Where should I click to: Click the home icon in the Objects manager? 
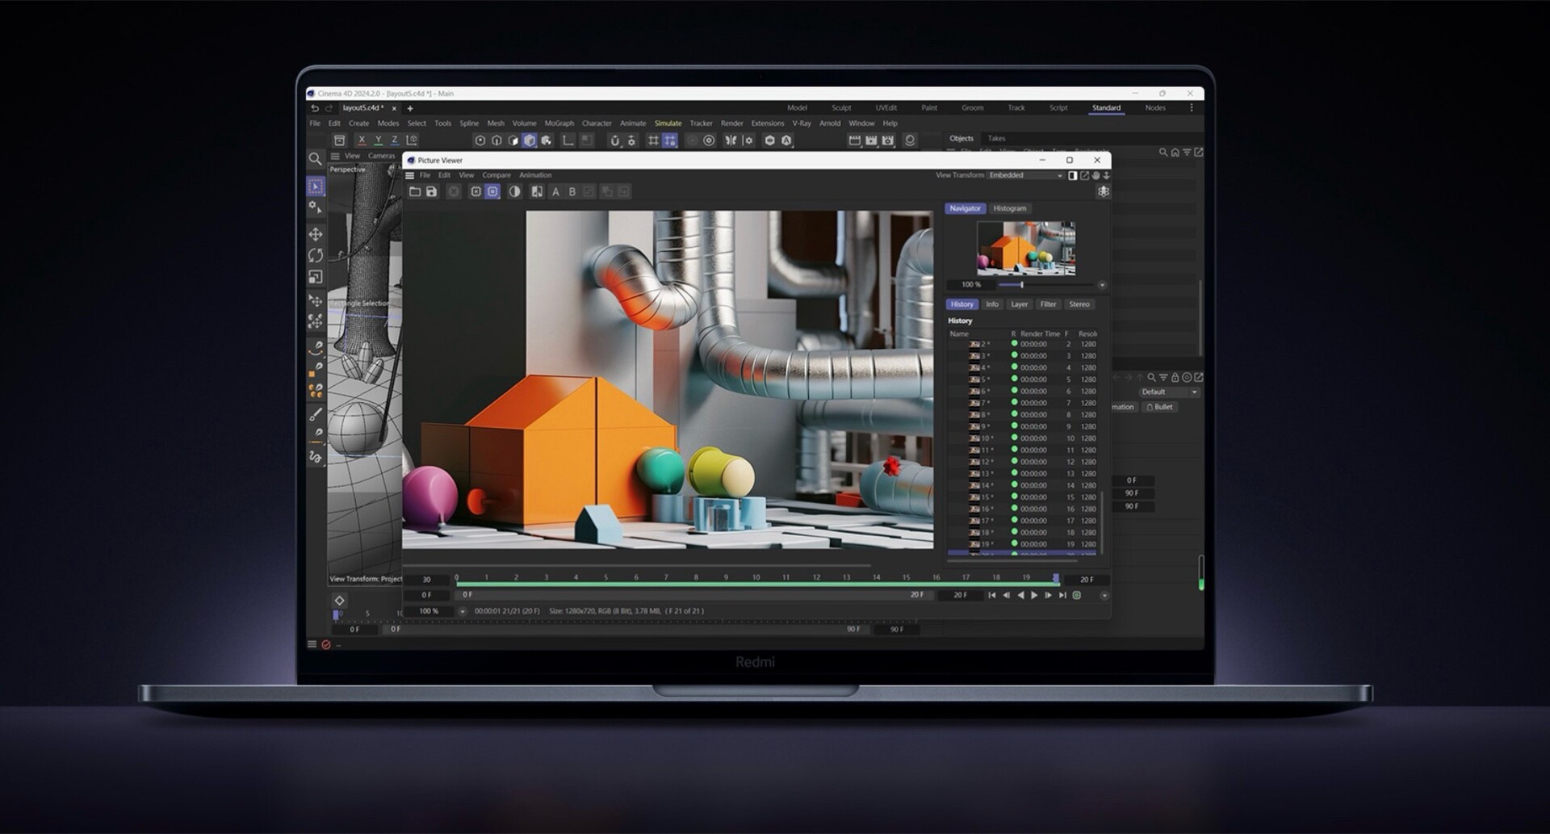coord(1175,152)
